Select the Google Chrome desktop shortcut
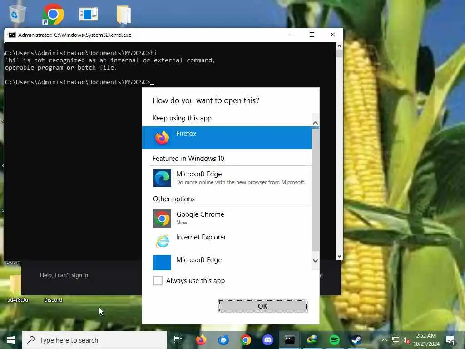Image resolution: width=465 pixels, height=349 pixels. (53, 14)
